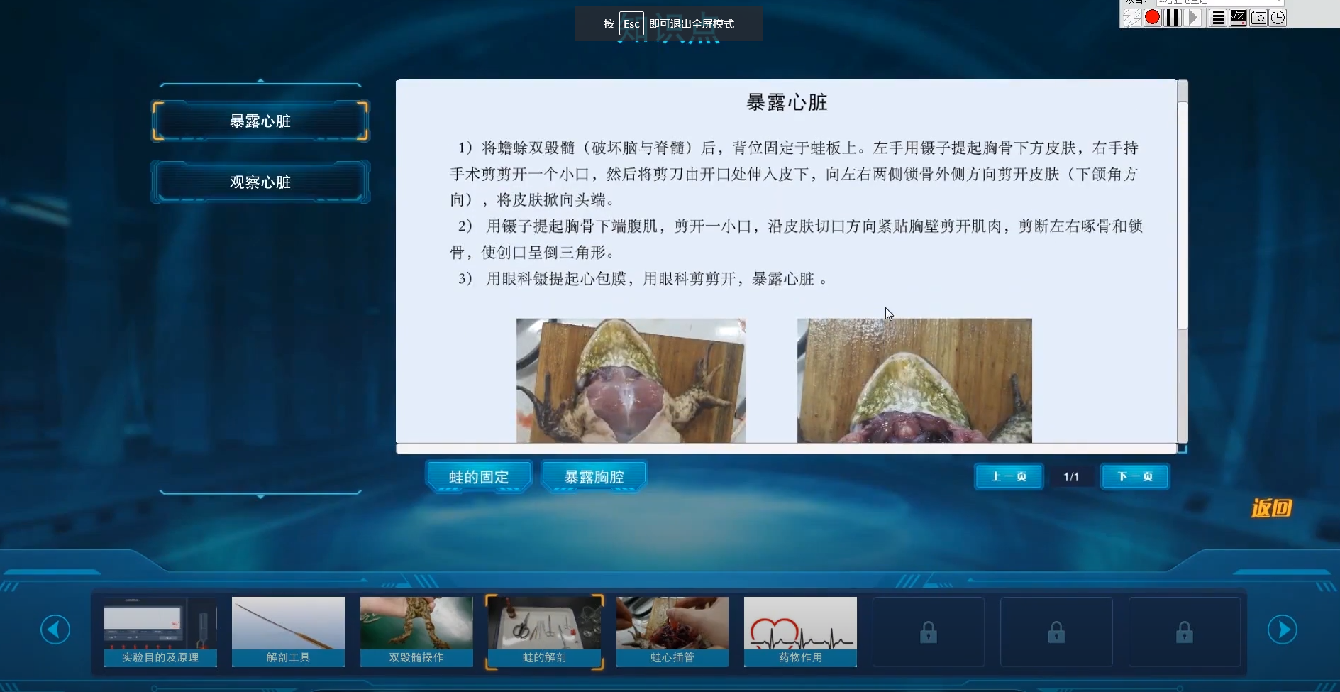Open the 药物作用 thumbnail
The image size is (1340, 692).
pyautogui.click(x=800, y=632)
